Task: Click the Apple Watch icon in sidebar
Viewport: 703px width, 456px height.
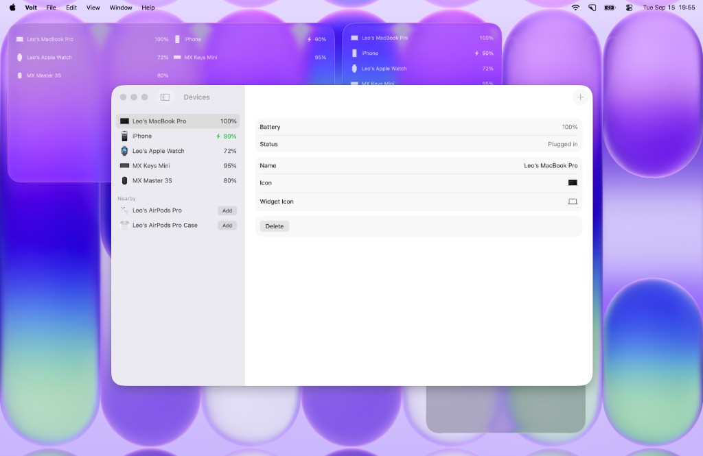Action: (125, 151)
